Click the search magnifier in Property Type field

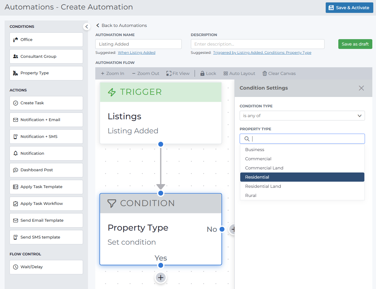pos(247,139)
